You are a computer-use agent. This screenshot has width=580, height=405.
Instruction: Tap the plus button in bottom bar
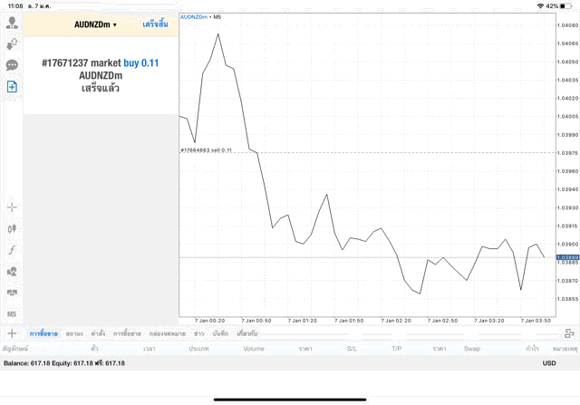pyautogui.click(x=12, y=333)
